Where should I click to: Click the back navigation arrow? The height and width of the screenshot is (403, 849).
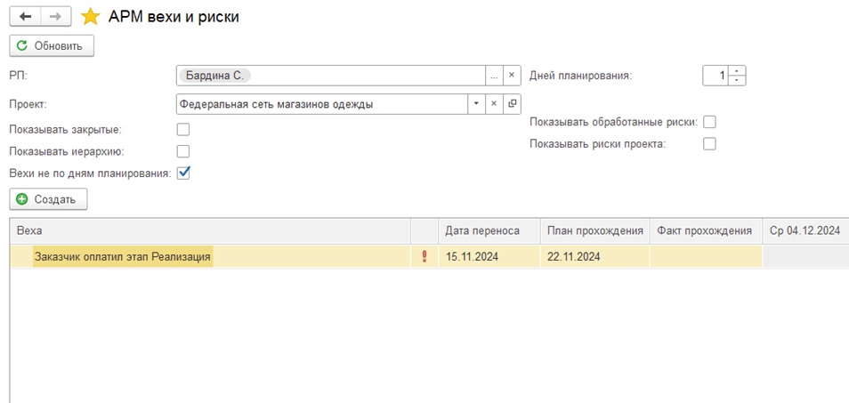coord(26,17)
